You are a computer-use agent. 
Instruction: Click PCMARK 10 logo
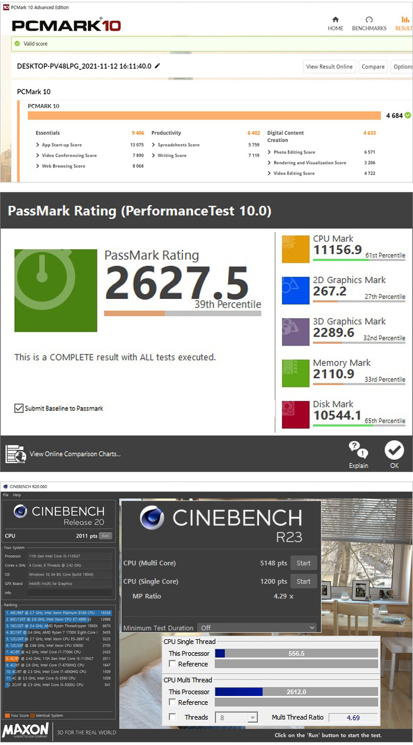pyautogui.click(x=66, y=25)
